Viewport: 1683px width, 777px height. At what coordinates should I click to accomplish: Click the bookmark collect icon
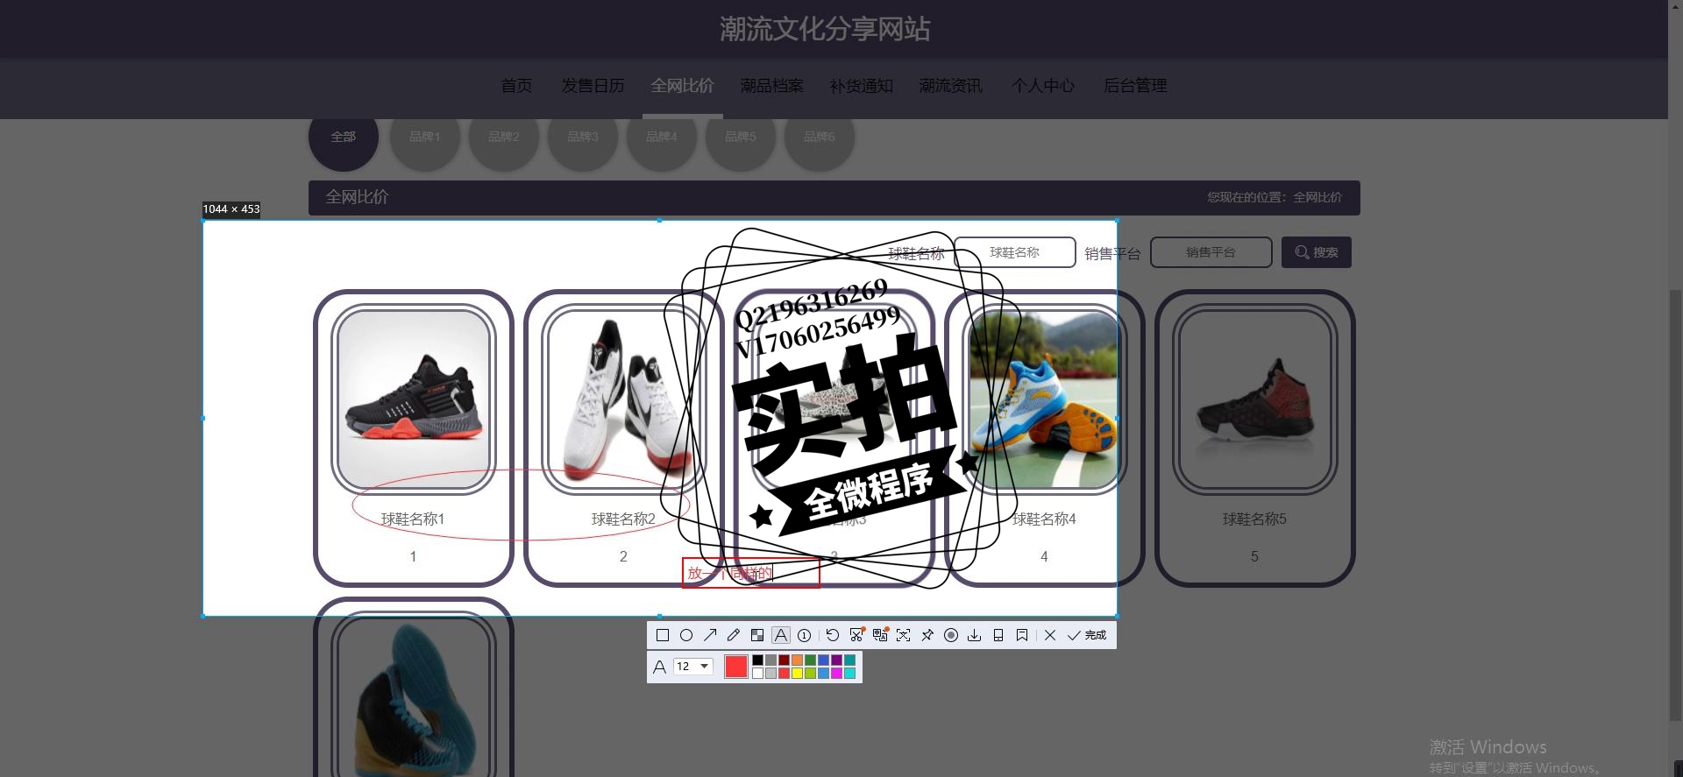[1022, 635]
